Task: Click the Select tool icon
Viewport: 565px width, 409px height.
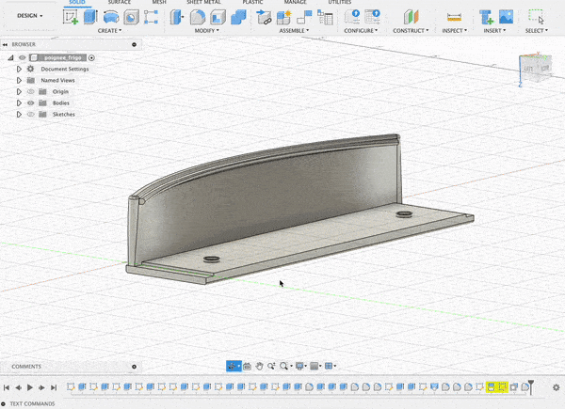Action: (535, 17)
